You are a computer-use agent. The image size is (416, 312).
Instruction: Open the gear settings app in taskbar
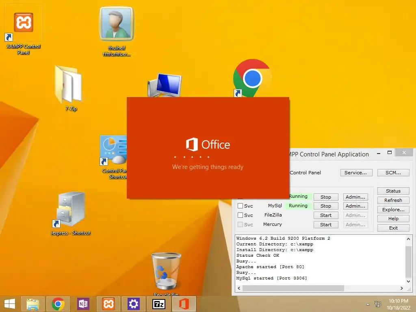point(133,304)
